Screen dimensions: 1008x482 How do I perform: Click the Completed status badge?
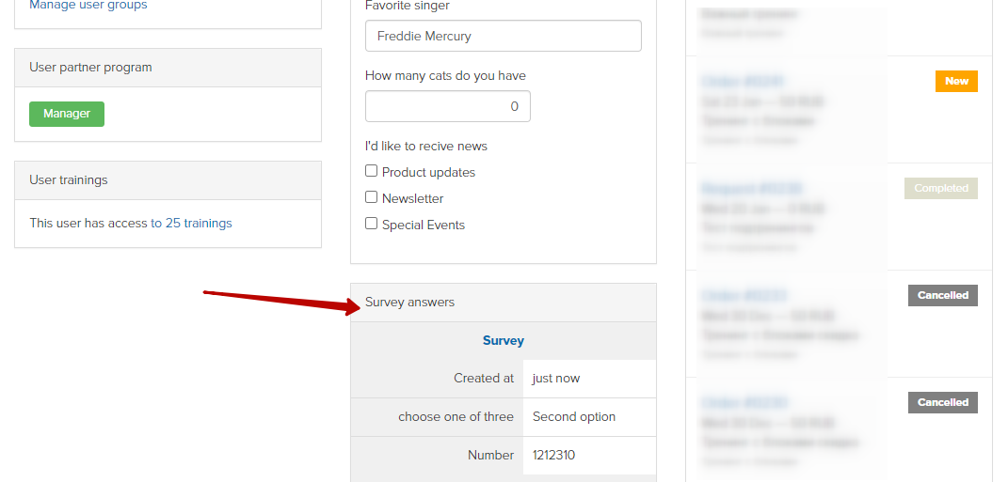click(941, 189)
